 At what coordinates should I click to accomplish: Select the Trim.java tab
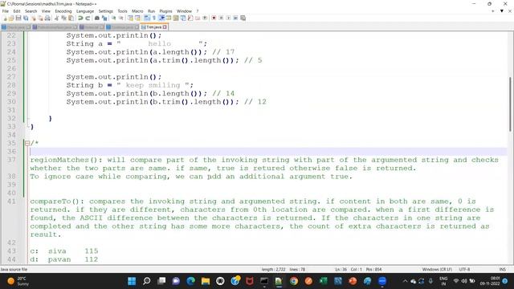pos(153,27)
